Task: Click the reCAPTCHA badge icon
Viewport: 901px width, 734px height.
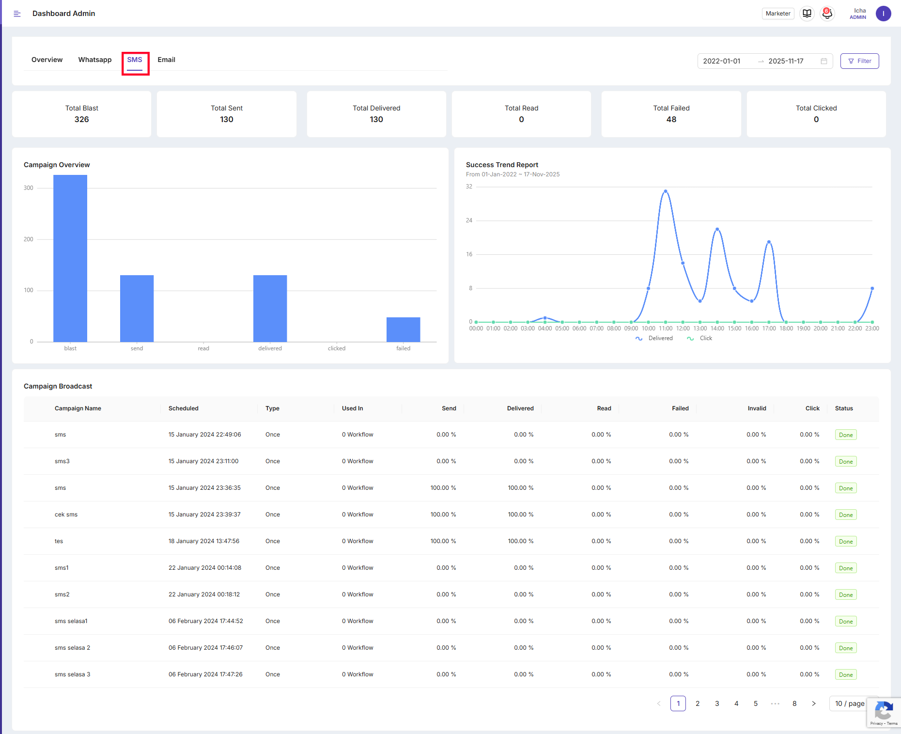Action: coord(884,711)
